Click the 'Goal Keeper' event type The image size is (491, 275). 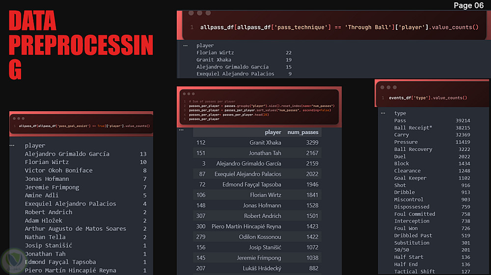click(x=410, y=178)
